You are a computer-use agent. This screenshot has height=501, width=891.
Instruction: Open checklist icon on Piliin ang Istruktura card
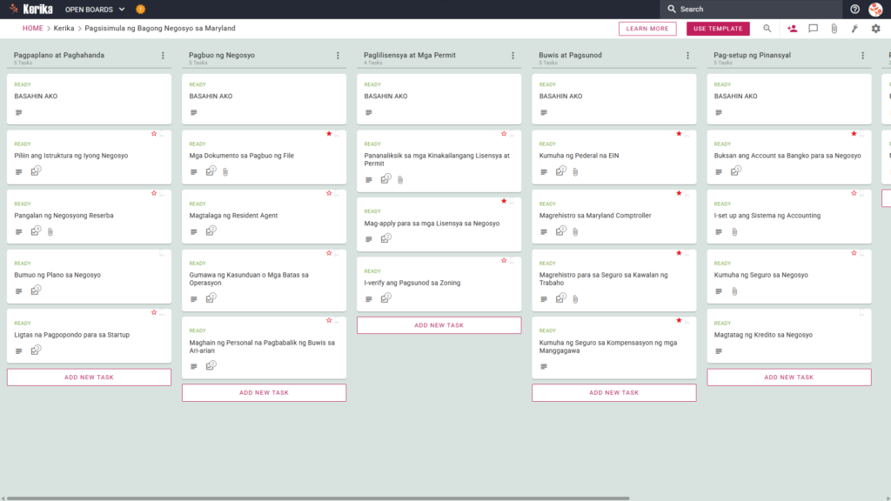click(x=36, y=171)
